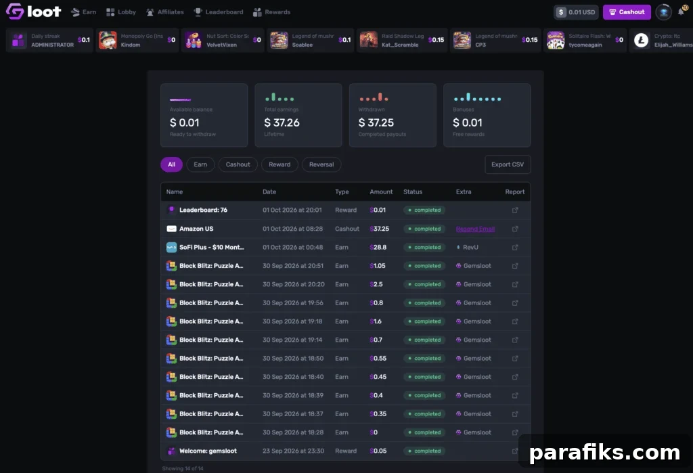Open the Crypto Litecoin Elijah_Williams card

coord(661,40)
